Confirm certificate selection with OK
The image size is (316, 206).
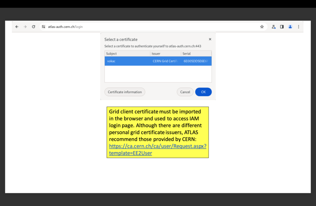click(x=203, y=92)
